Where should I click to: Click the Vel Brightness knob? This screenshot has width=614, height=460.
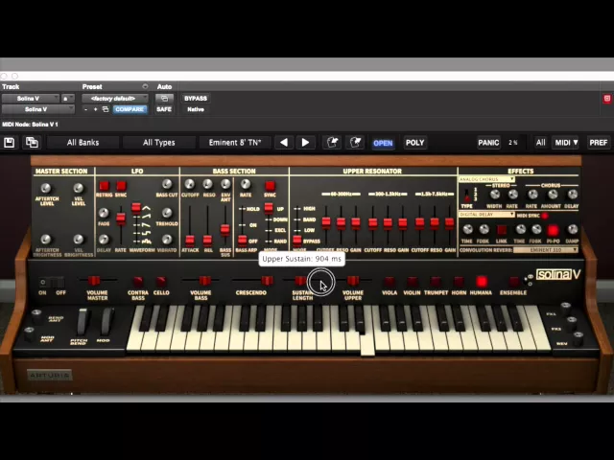point(79,240)
